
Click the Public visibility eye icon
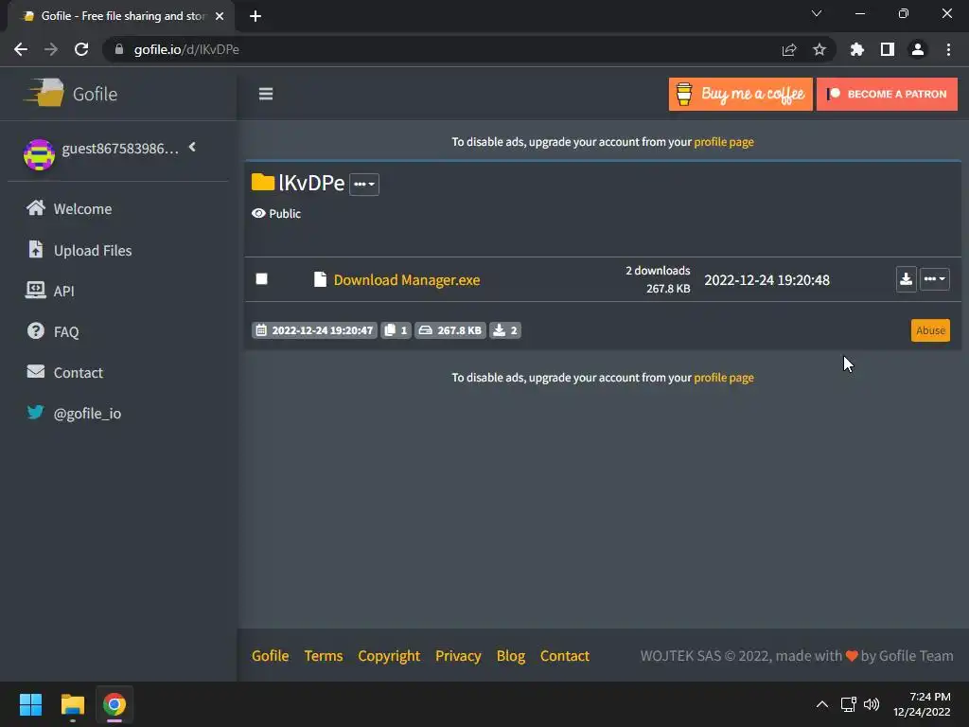(258, 213)
